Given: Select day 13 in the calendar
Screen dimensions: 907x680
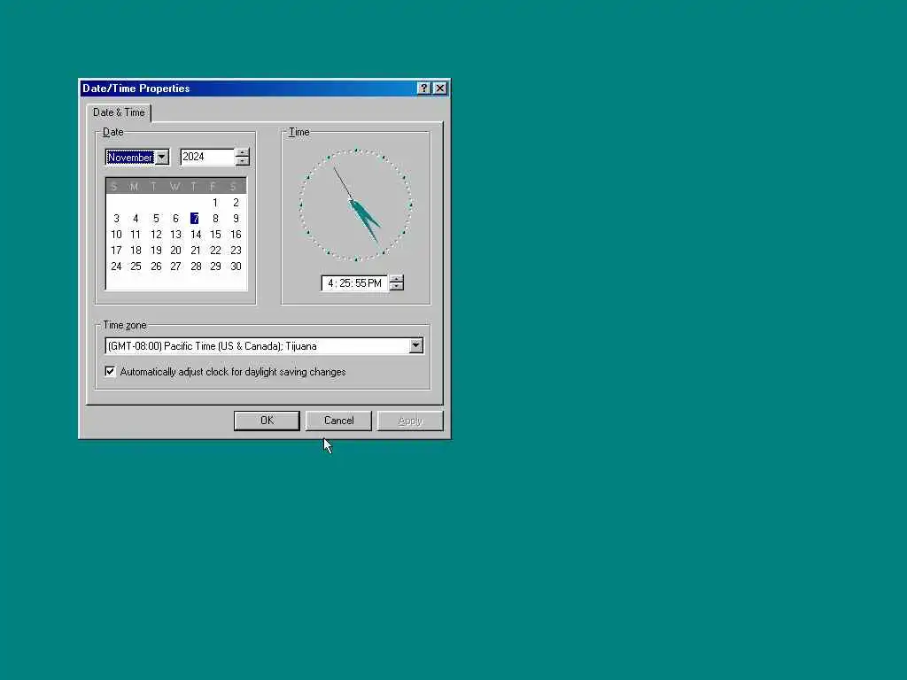Looking at the screenshot, I should pos(176,234).
